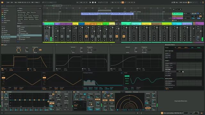Click the Link button in the top bar

point(8,2)
